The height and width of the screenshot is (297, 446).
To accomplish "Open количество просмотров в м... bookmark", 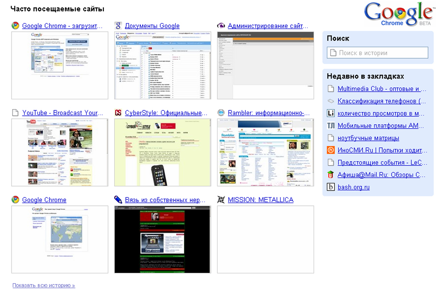I will 380,113.
